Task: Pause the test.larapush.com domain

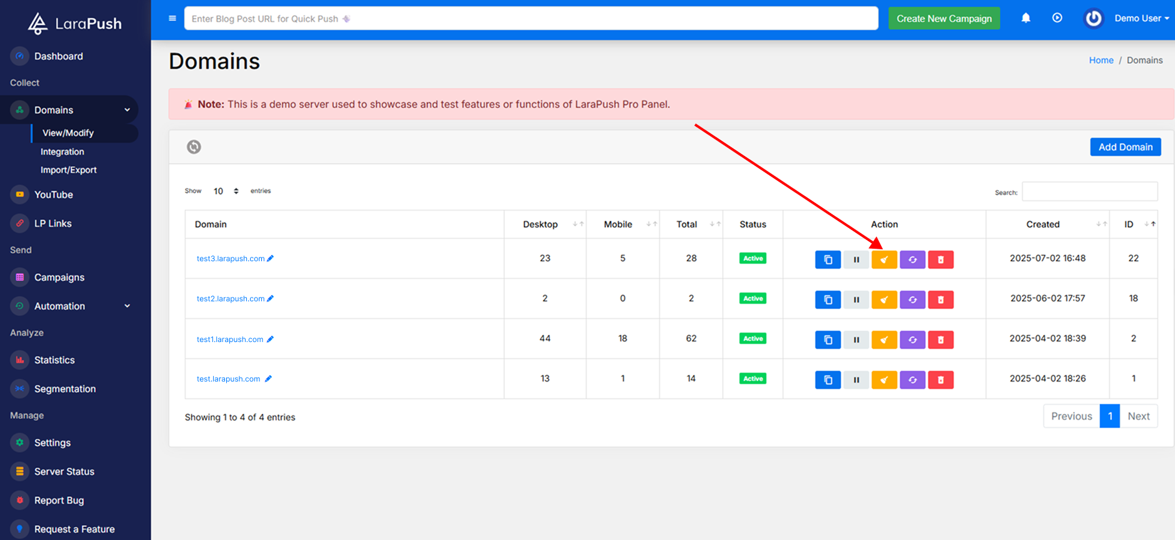Action: pyautogui.click(x=856, y=380)
